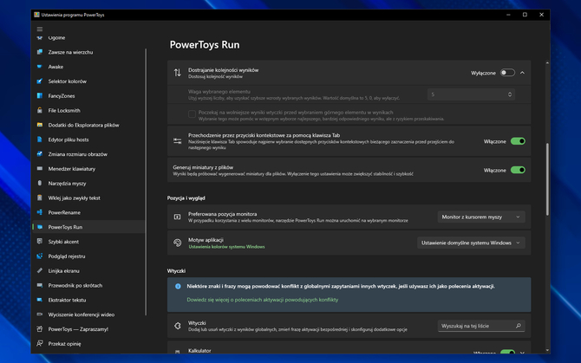This screenshot has width=581, height=363.
Task: Open Ekstraktor tekstu settings page
Action: tap(67, 300)
